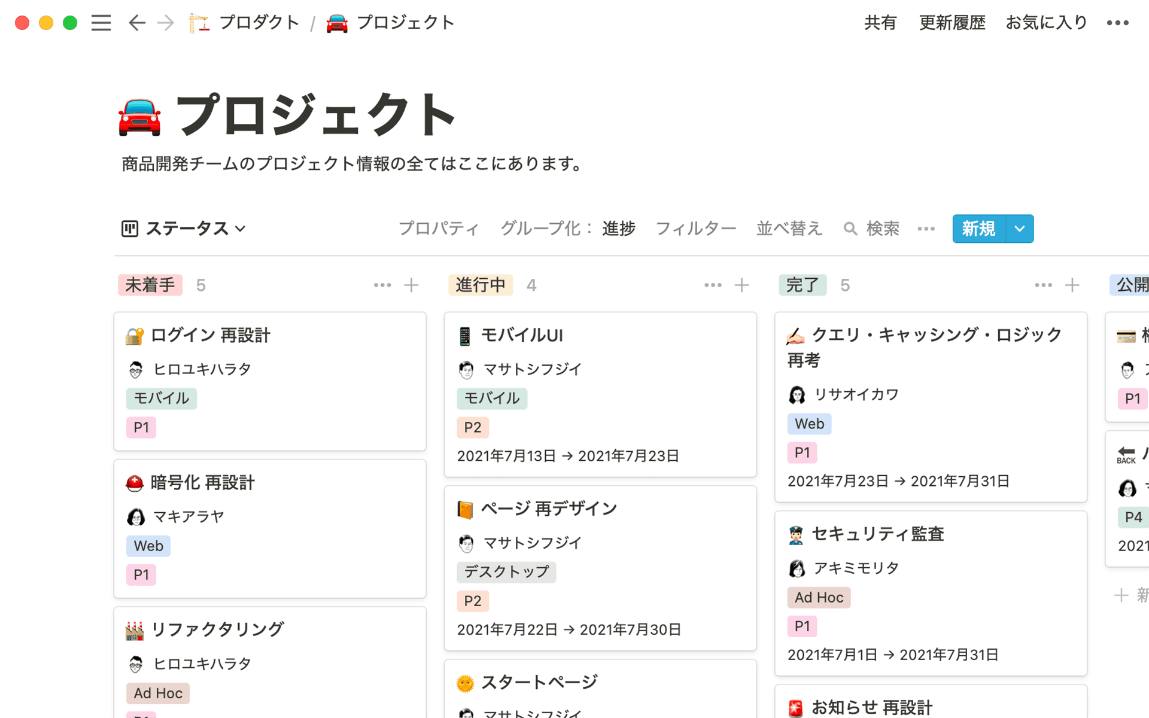The image size is (1149, 718).
Task: Open page options with the top-right ellipsis icon
Action: [x=1115, y=23]
